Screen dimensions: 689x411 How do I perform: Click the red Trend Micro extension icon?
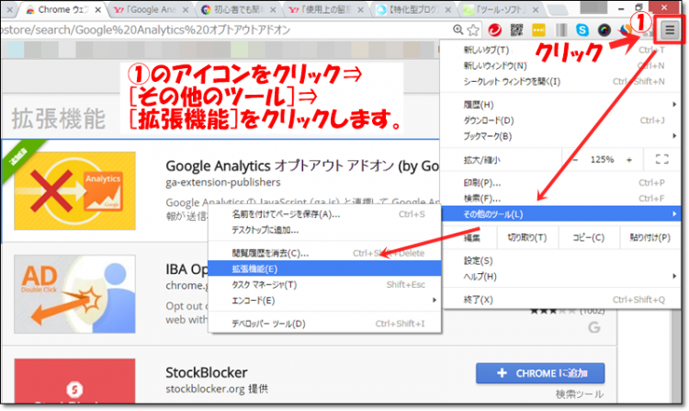pyautogui.click(x=495, y=30)
